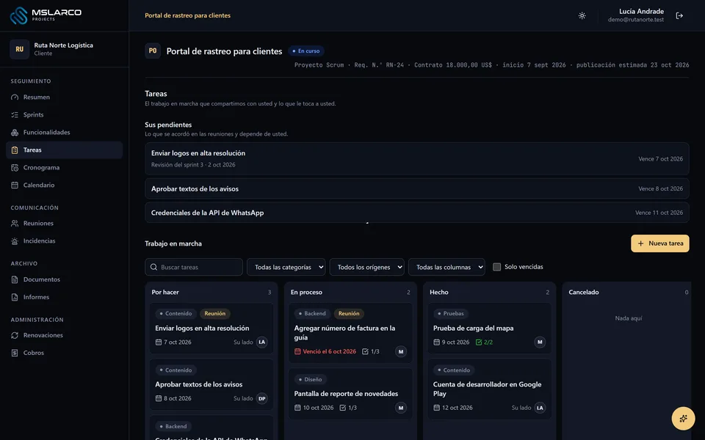
Task: Click the Reuniones people icon
Action: click(15, 223)
